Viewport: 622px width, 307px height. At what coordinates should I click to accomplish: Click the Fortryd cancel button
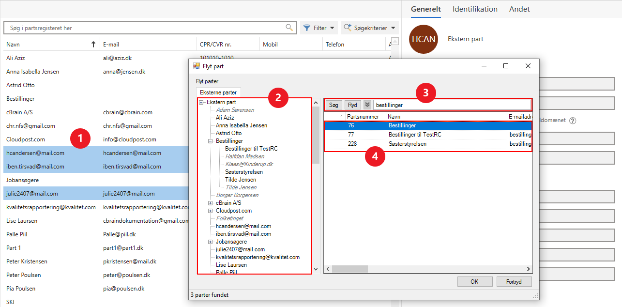514,281
